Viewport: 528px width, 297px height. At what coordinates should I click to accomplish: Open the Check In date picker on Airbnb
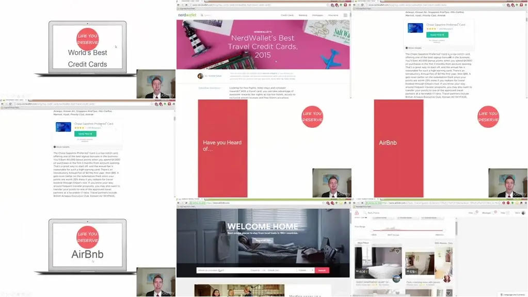point(255,270)
